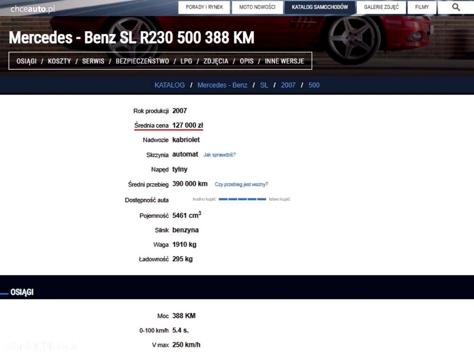
Task: Jump to OSIĄGI section link
Action: point(26,61)
